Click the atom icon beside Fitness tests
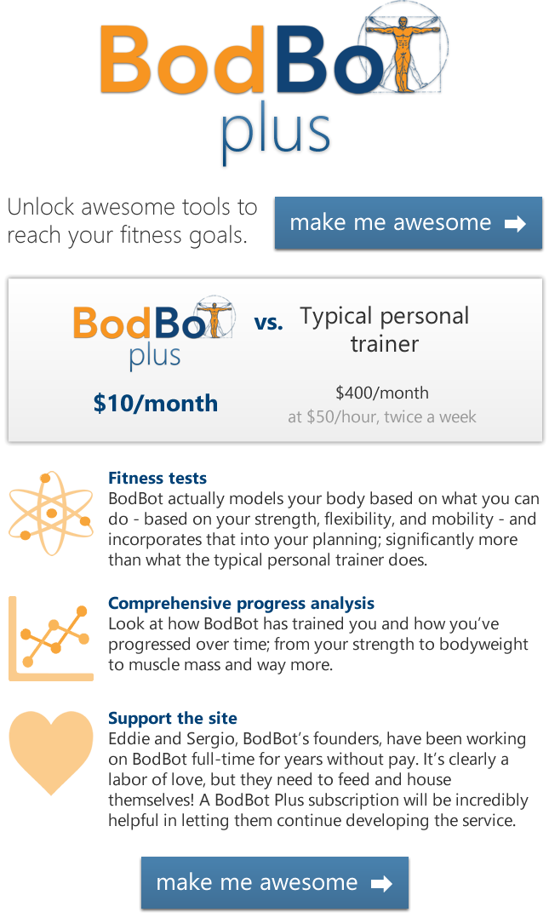The width and height of the screenshot is (549, 918). click(51, 514)
